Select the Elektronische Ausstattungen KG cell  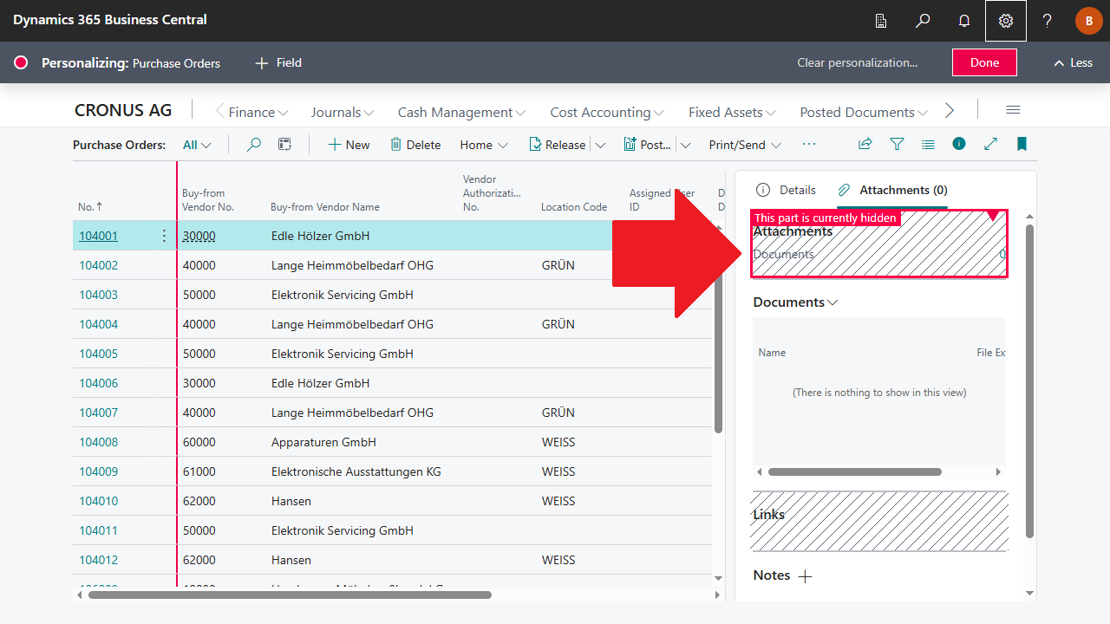click(356, 471)
